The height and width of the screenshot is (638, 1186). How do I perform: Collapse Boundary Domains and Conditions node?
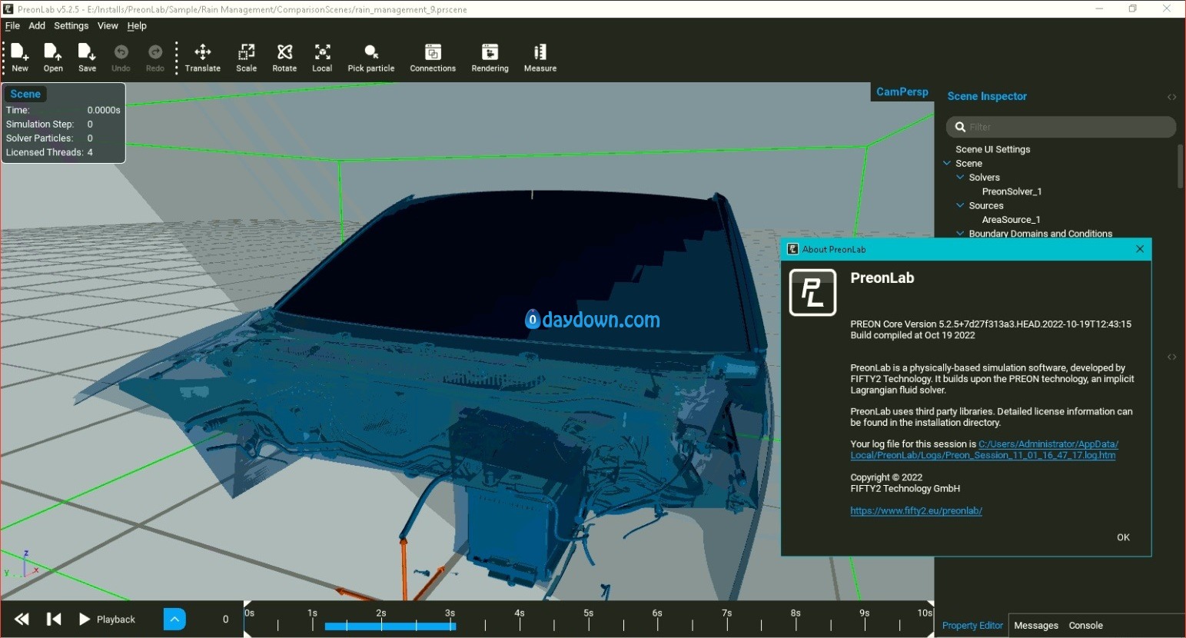tap(960, 233)
